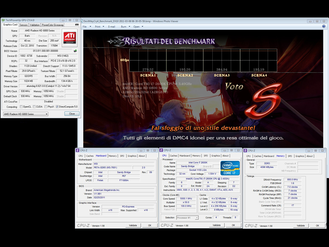Viewport: 329px width, 247px height.
Task: Click Validate in the right CPU-Z window
Action: point(301,225)
